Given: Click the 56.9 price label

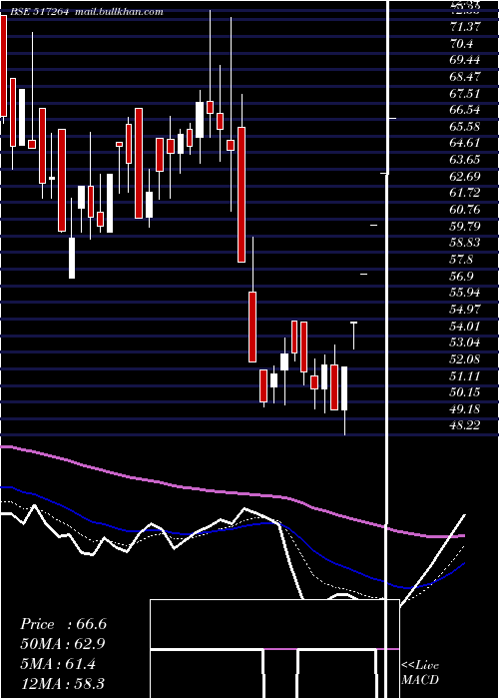Looking at the screenshot, I should (x=461, y=276).
